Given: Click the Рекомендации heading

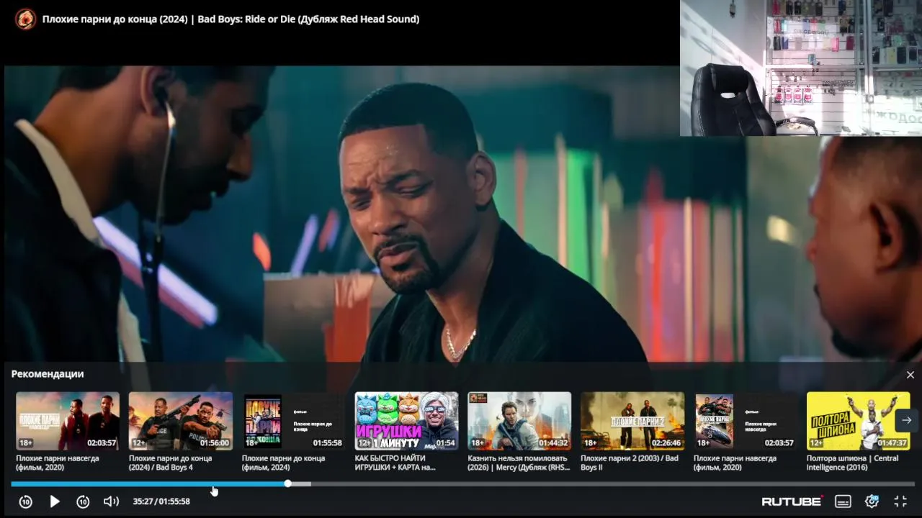Looking at the screenshot, I should [x=48, y=374].
